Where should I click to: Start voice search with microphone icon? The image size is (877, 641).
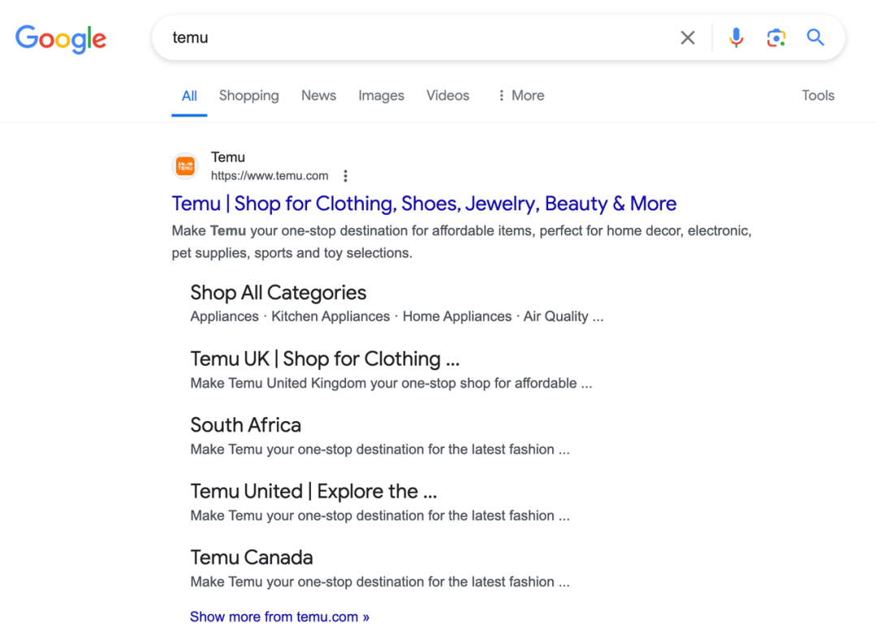736,37
